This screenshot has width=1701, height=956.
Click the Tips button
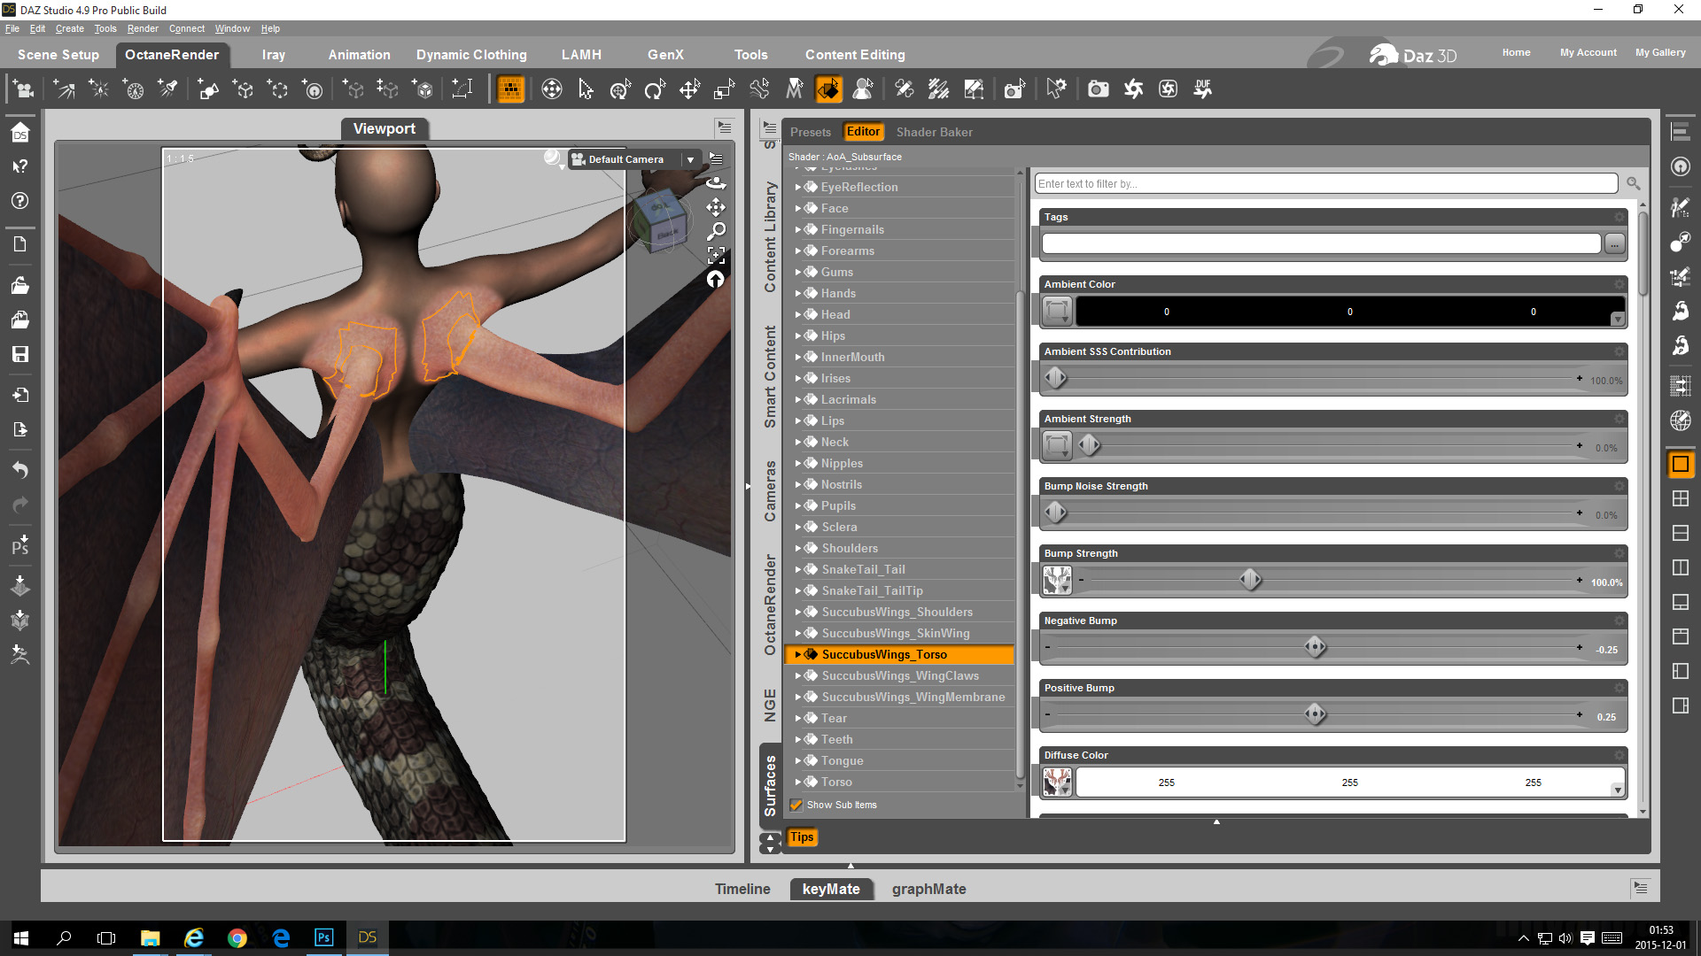pos(802,837)
